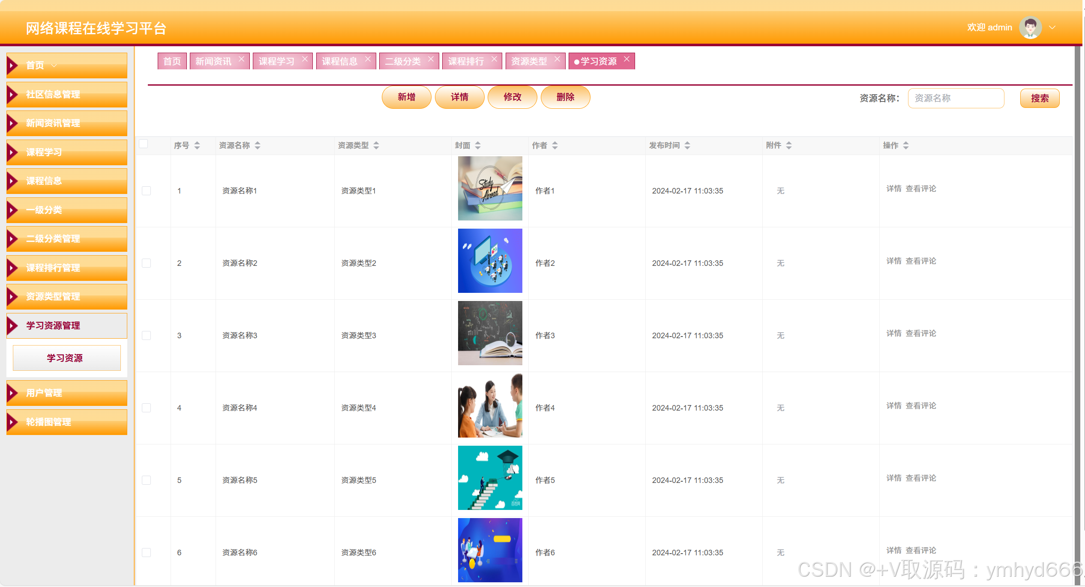Tick the checkbox for row 资源名称4
Image resolution: width=1085 pixels, height=587 pixels.
pyautogui.click(x=147, y=408)
